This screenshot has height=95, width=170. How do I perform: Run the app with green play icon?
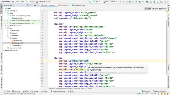tap(120, 2)
